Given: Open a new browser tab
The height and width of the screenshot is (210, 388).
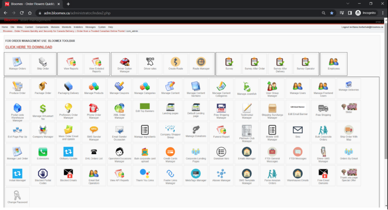Looking at the screenshot, I should [x=68, y=4].
